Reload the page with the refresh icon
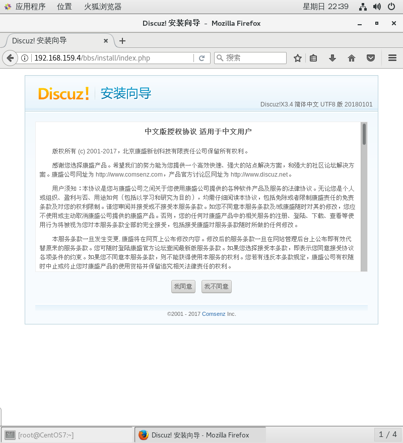403x443 pixels. [201, 58]
